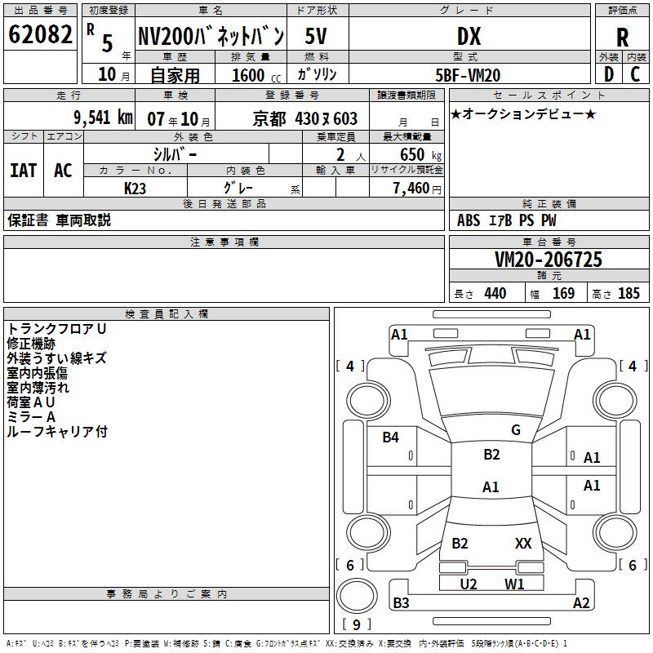
Task: Click the recycle deposit 7,460円
Action: click(417, 189)
